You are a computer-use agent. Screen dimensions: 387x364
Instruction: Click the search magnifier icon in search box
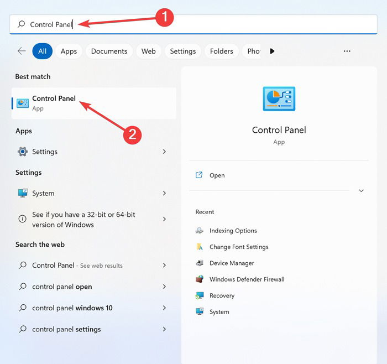pyautogui.click(x=22, y=24)
